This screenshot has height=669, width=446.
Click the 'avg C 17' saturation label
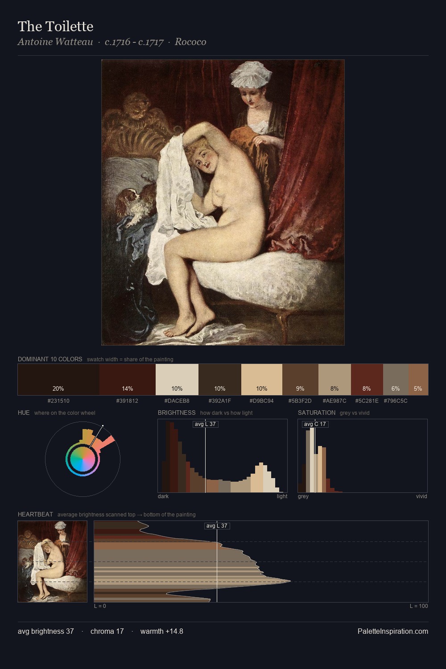[315, 424]
